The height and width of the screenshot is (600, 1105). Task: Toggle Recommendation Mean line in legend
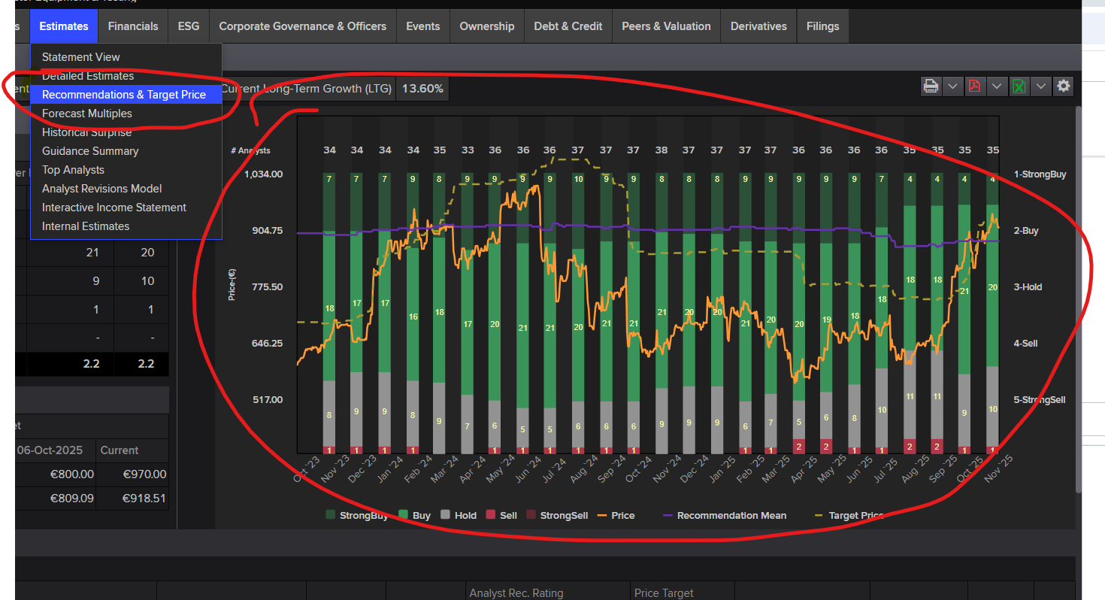[x=725, y=516]
